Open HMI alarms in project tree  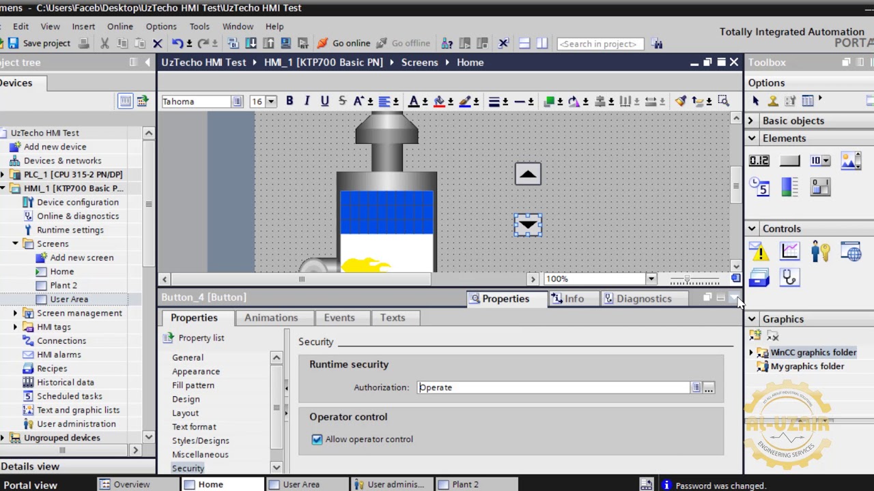(x=59, y=355)
